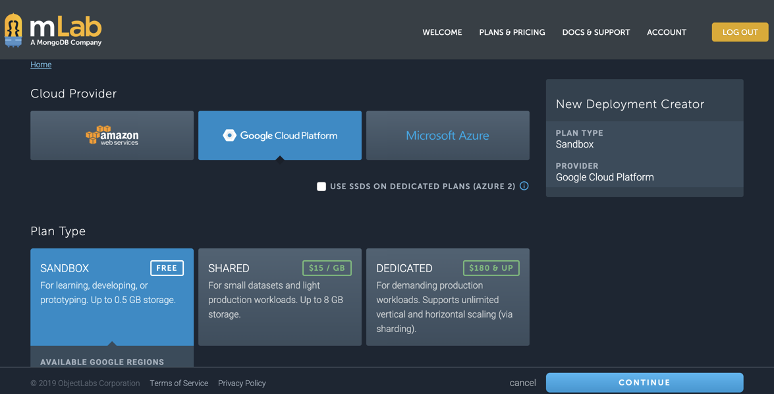
Task: Open the Terms of Service page
Action: pyautogui.click(x=179, y=383)
